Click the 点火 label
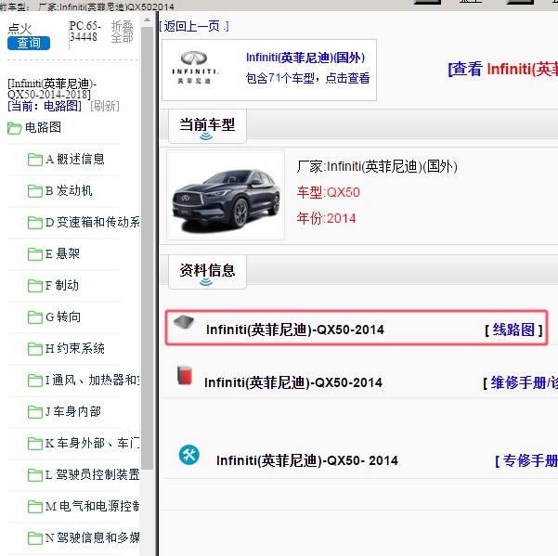The width and height of the screenshot is (558, 556). (19, 29)
